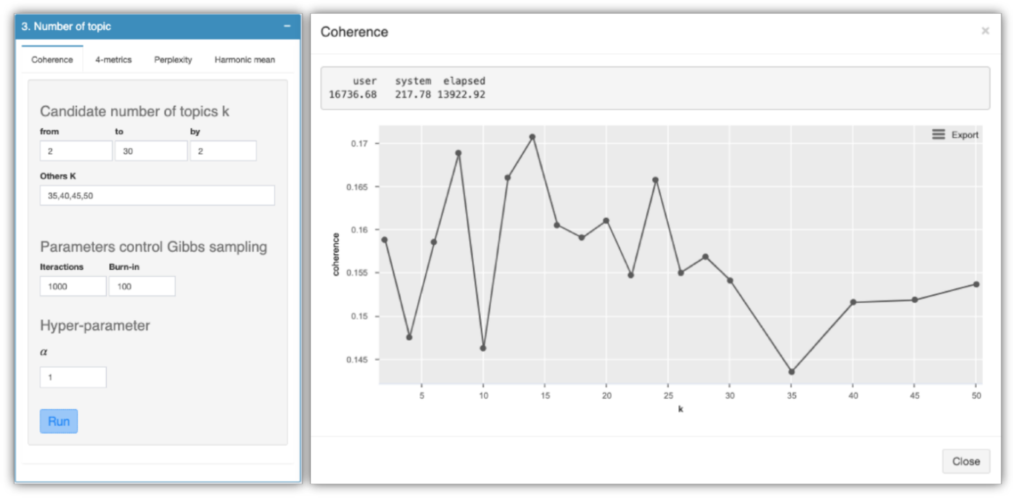The height and width of the screenshot is (498, 1013).
Task: Click the 'Iteractions' label
Action: [62, 267]
